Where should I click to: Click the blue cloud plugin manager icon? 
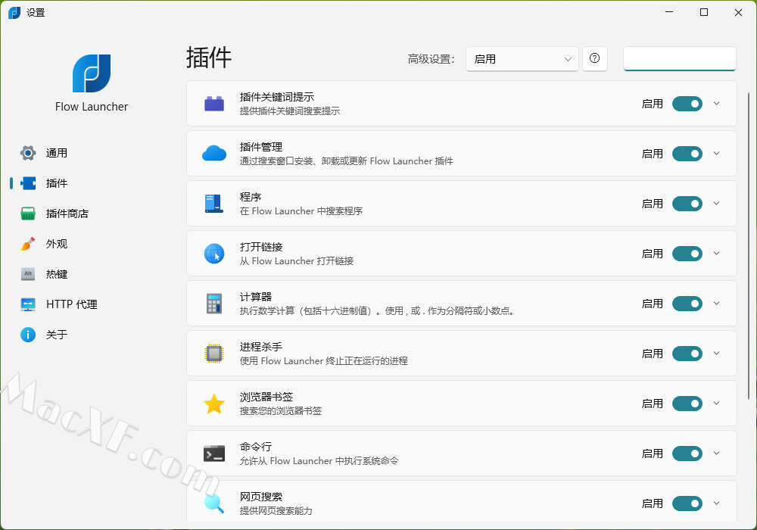[214, 154]
